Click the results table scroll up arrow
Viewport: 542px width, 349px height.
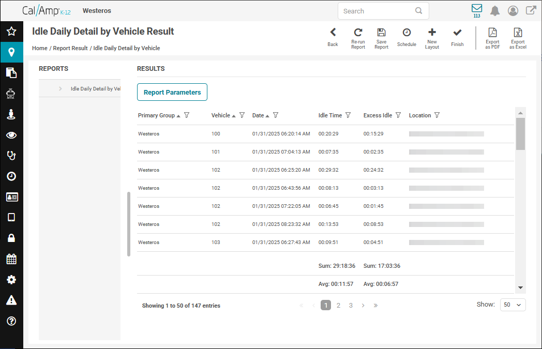[520, 113]
